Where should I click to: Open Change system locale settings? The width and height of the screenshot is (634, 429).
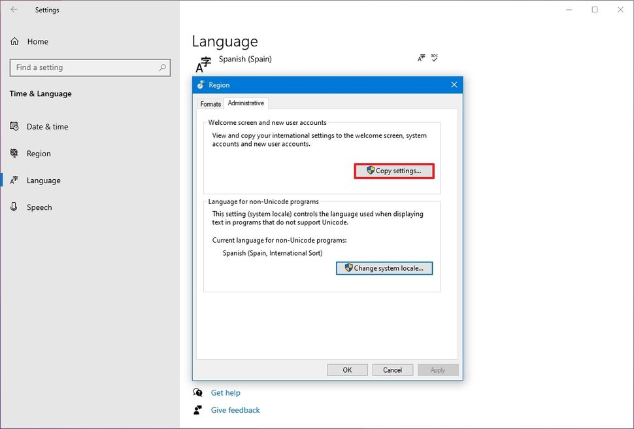tap(384, 268)
